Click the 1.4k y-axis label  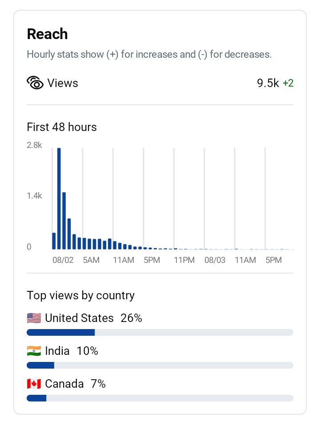[x=34, y=196]
